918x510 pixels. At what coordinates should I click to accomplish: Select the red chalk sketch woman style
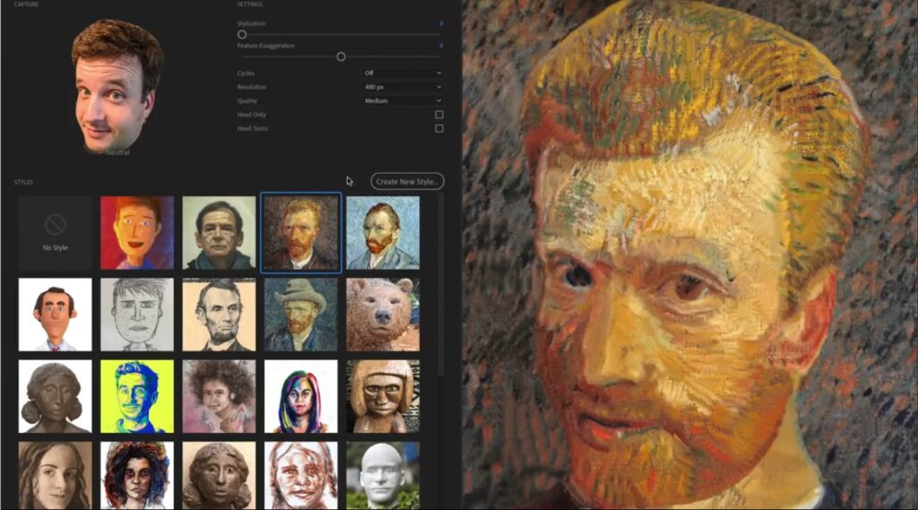[301, 475]
